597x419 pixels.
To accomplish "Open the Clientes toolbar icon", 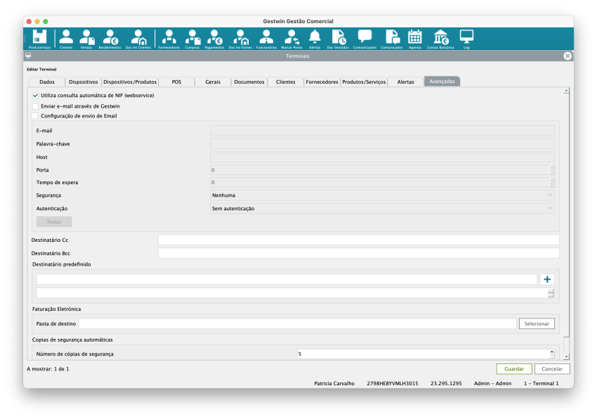I will click(x=66, y=39).
